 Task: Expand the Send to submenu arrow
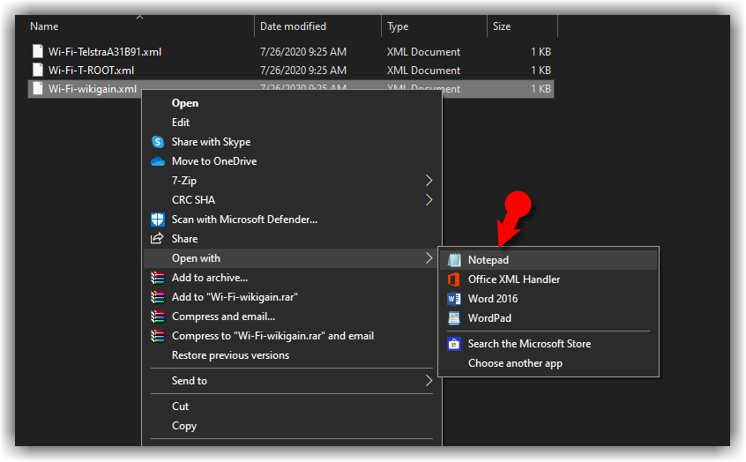(429, 381)
